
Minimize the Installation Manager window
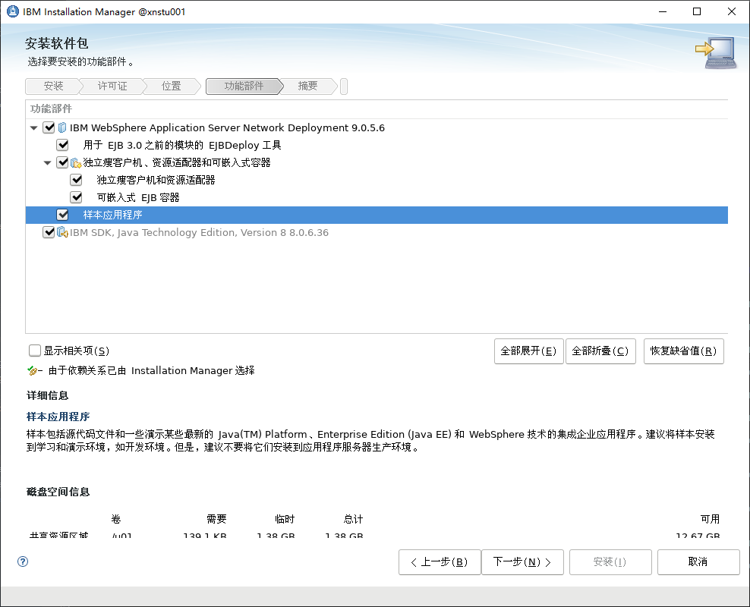(x=663, y=11)
